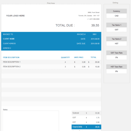Click the Currency value CAD

116,16
